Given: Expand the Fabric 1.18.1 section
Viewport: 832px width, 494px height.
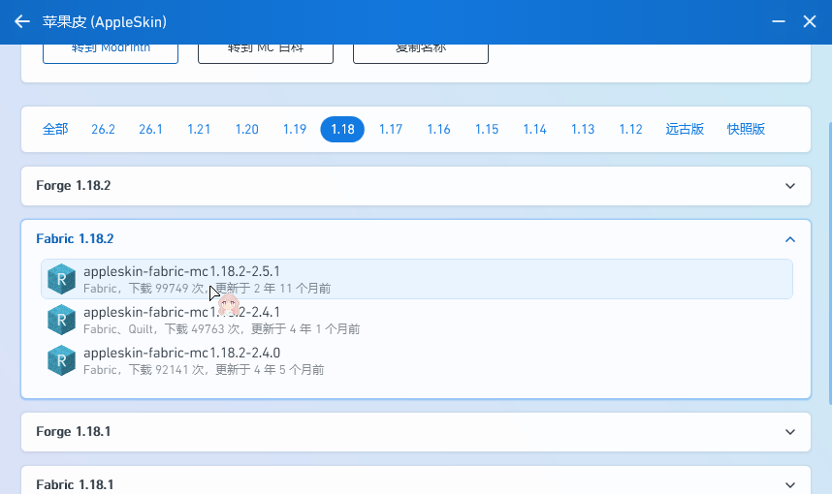Looking at the screenshot, I should click(x=790, y=485).
